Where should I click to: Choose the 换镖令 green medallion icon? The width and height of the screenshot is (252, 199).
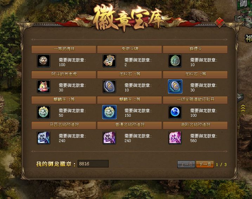coord(175,61)
